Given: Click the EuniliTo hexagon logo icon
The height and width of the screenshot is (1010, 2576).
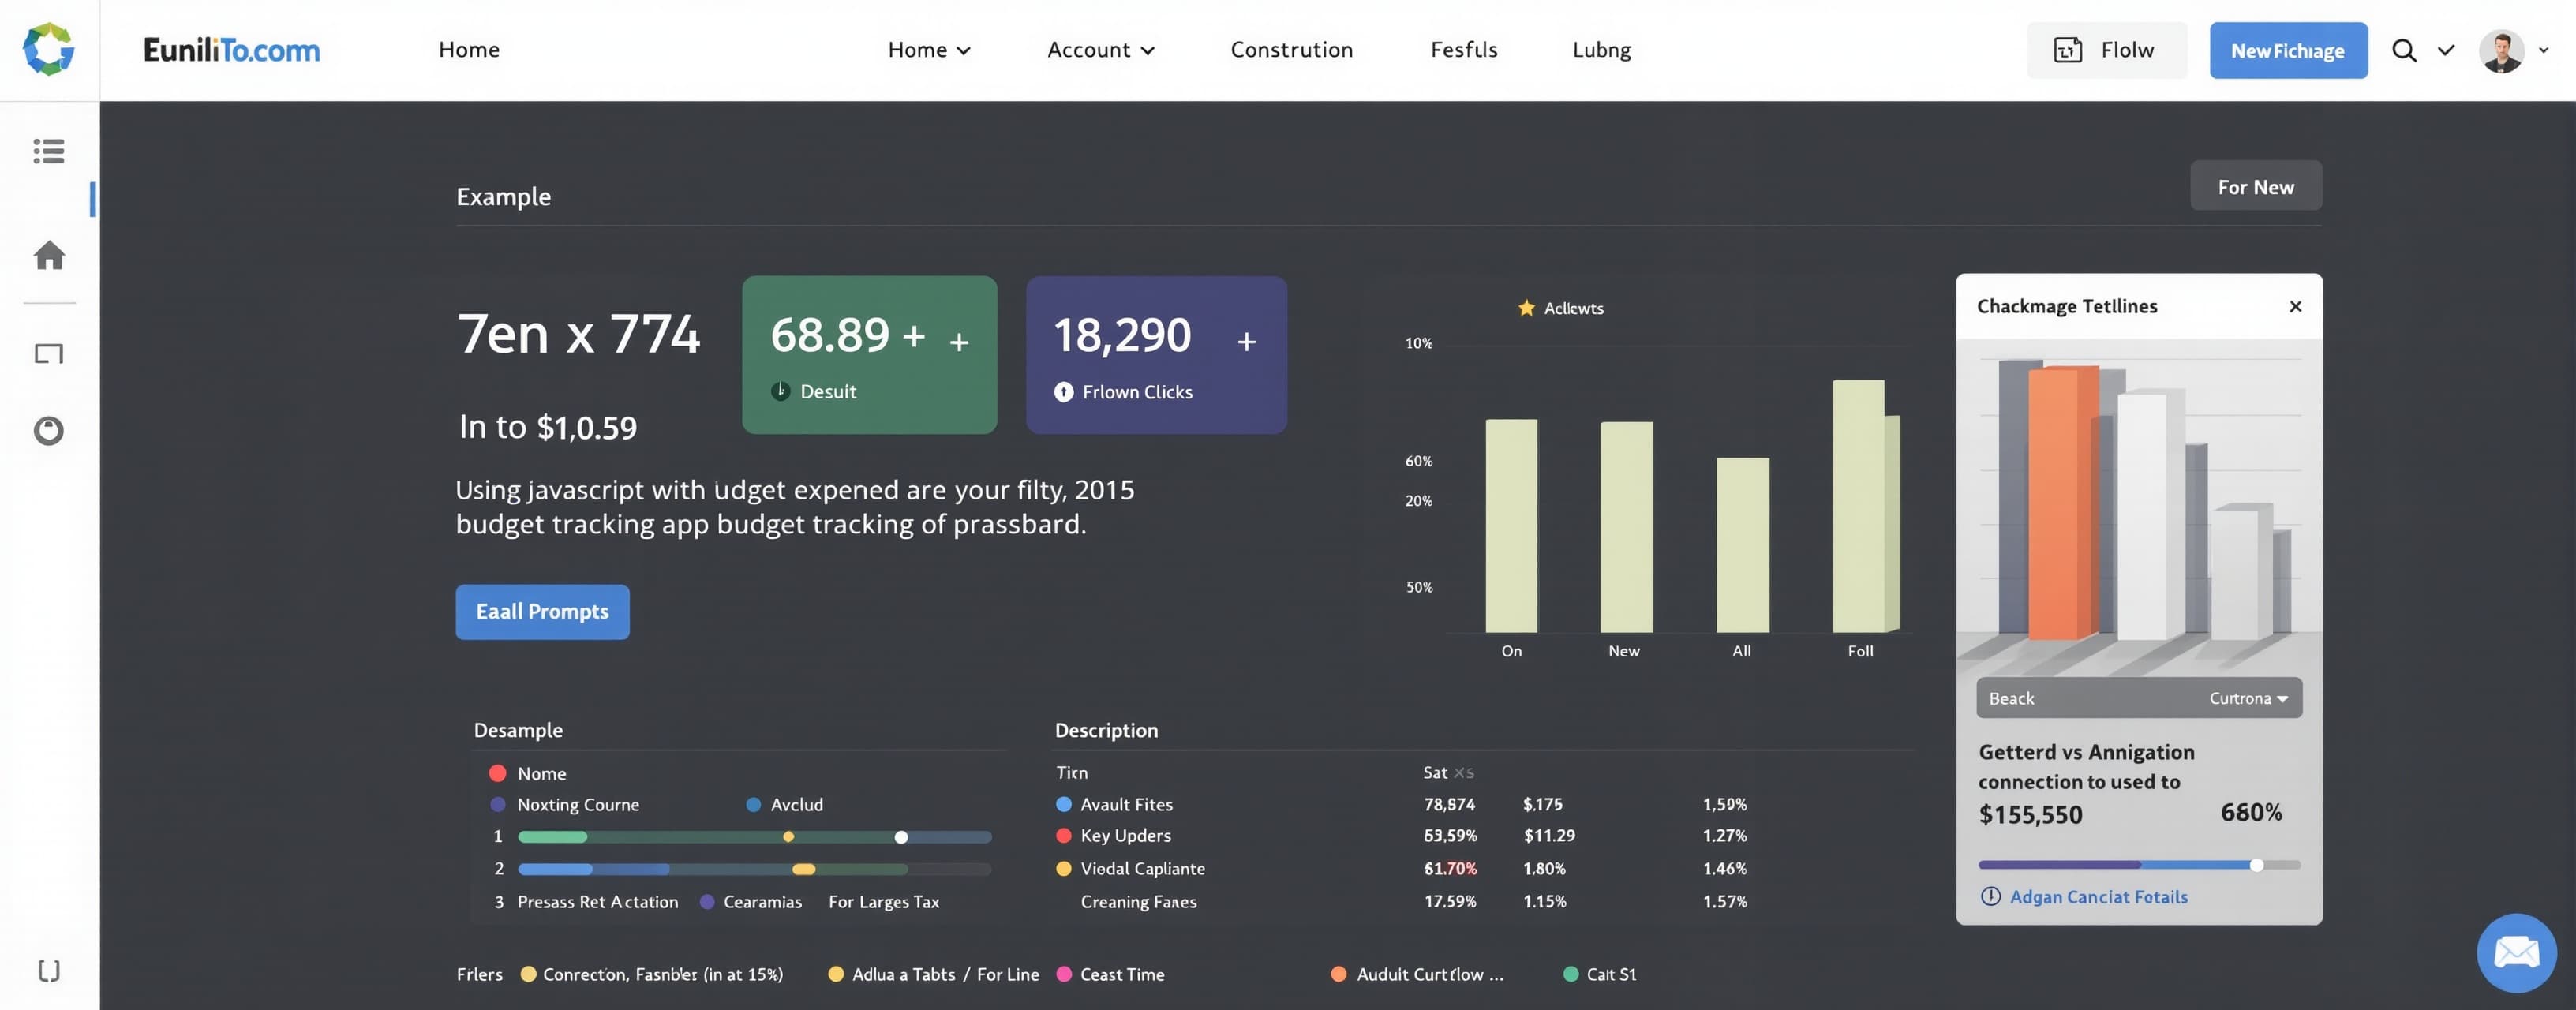Looking at the screenshot, I should click(x=49, y=49).
